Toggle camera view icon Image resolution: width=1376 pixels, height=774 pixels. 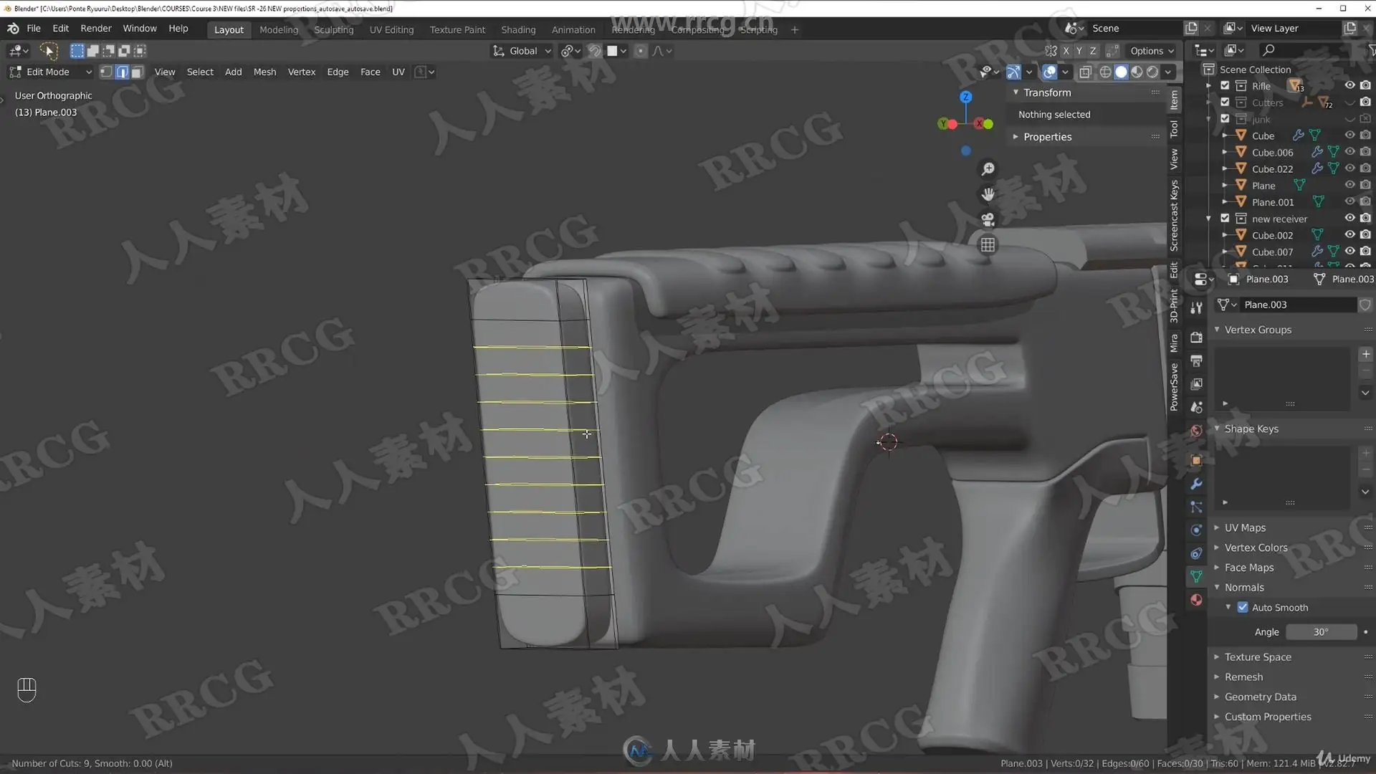988,219
